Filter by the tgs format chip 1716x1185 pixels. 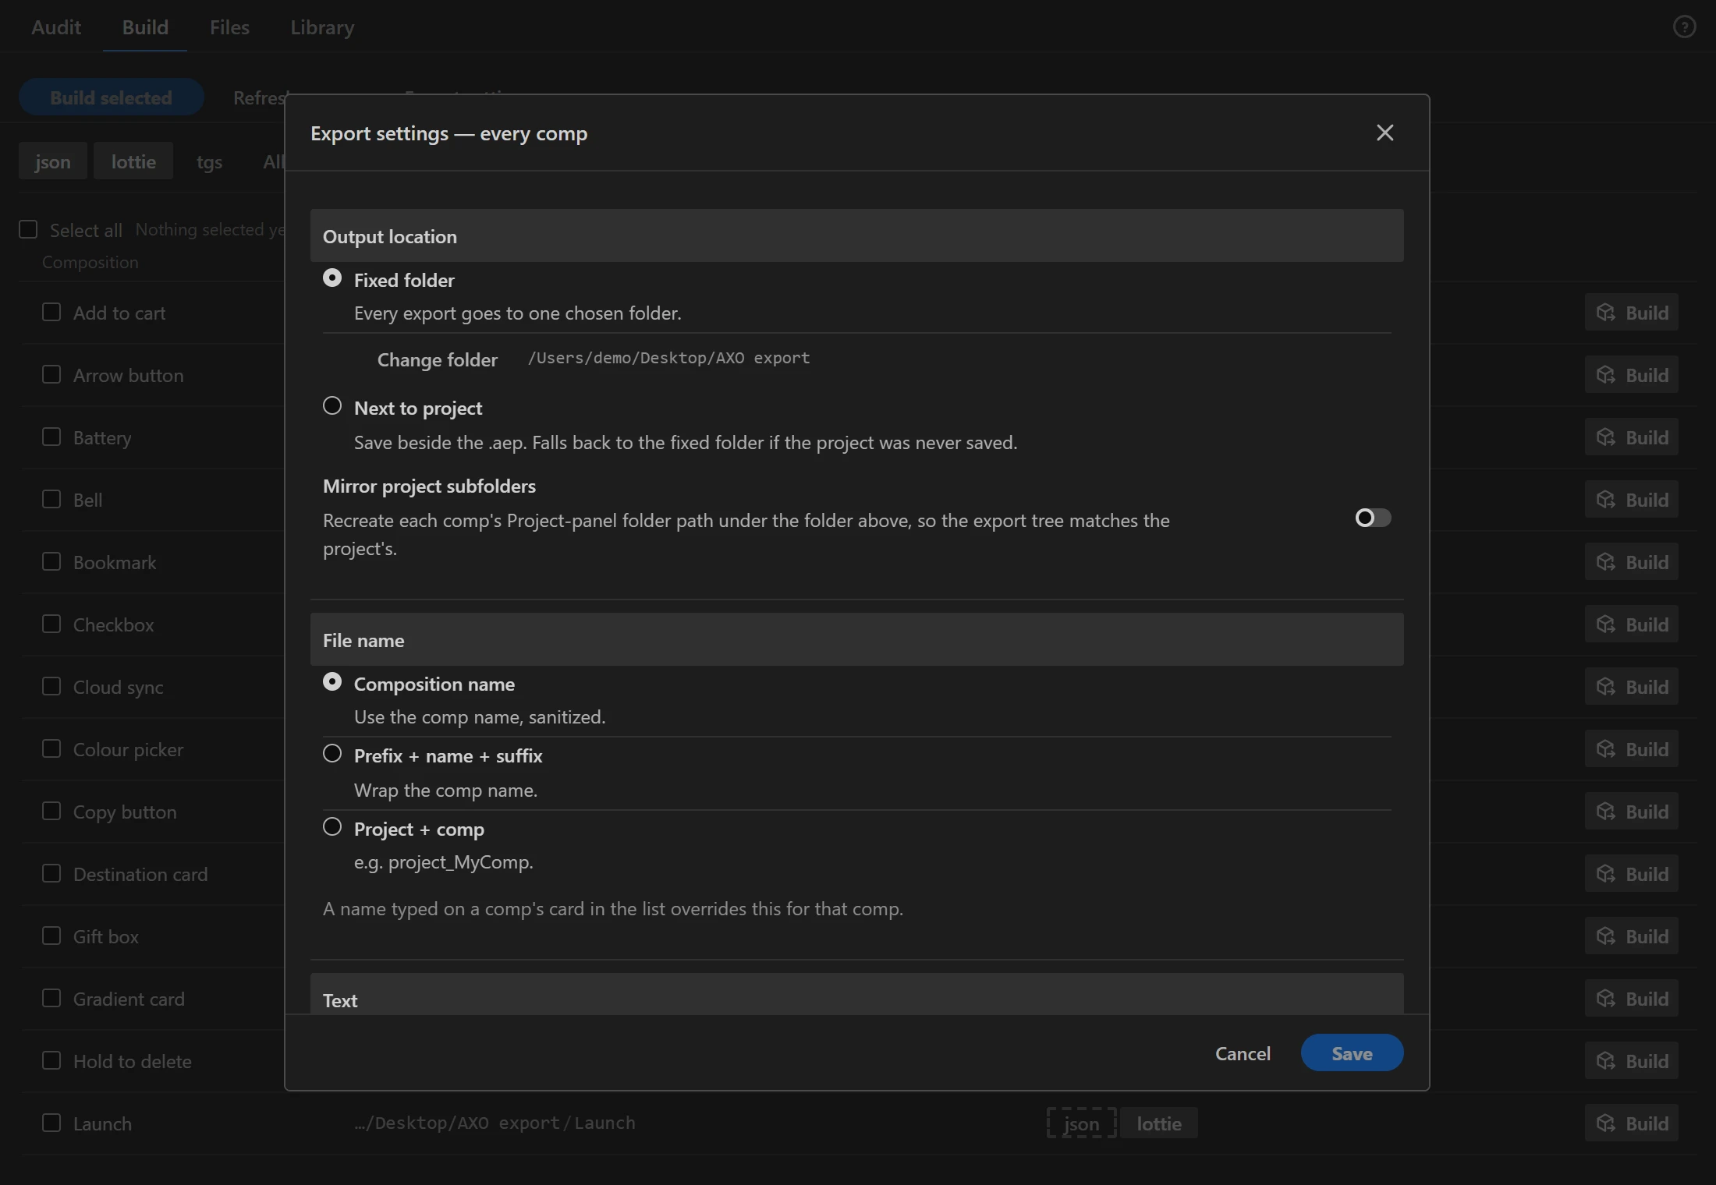pyautogui.click(x=209, y=161)
